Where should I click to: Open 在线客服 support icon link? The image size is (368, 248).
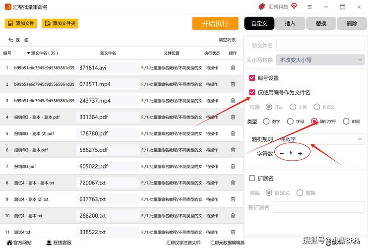coord(49,243)
